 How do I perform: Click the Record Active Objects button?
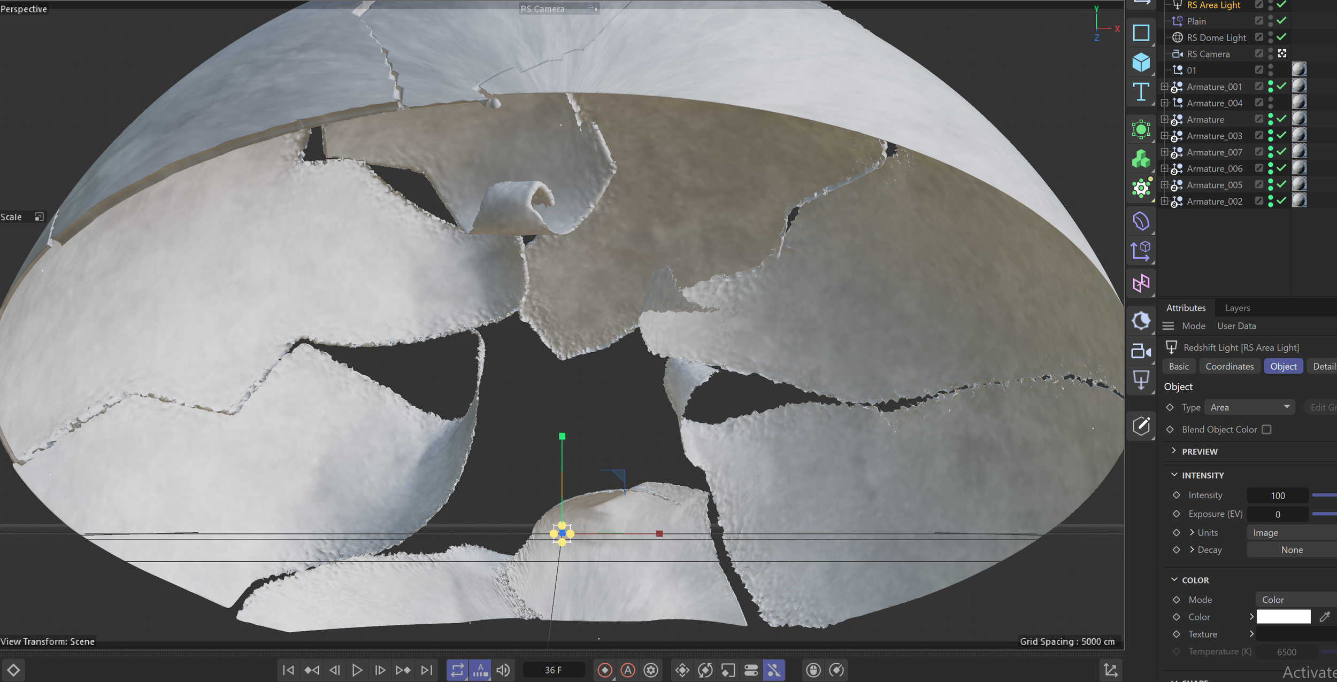[x=605, y=670]
